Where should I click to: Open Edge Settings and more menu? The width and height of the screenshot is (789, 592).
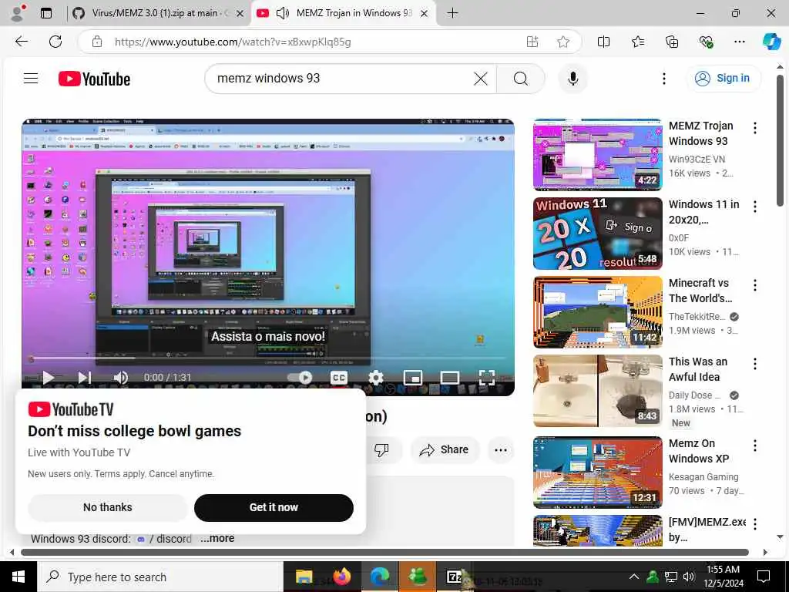(x=739, y=42)
